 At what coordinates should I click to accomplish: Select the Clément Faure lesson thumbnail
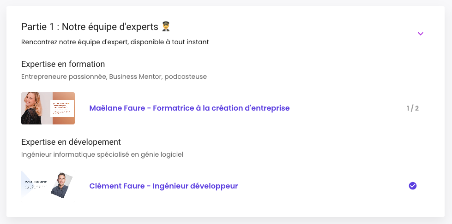click(48, 186)
